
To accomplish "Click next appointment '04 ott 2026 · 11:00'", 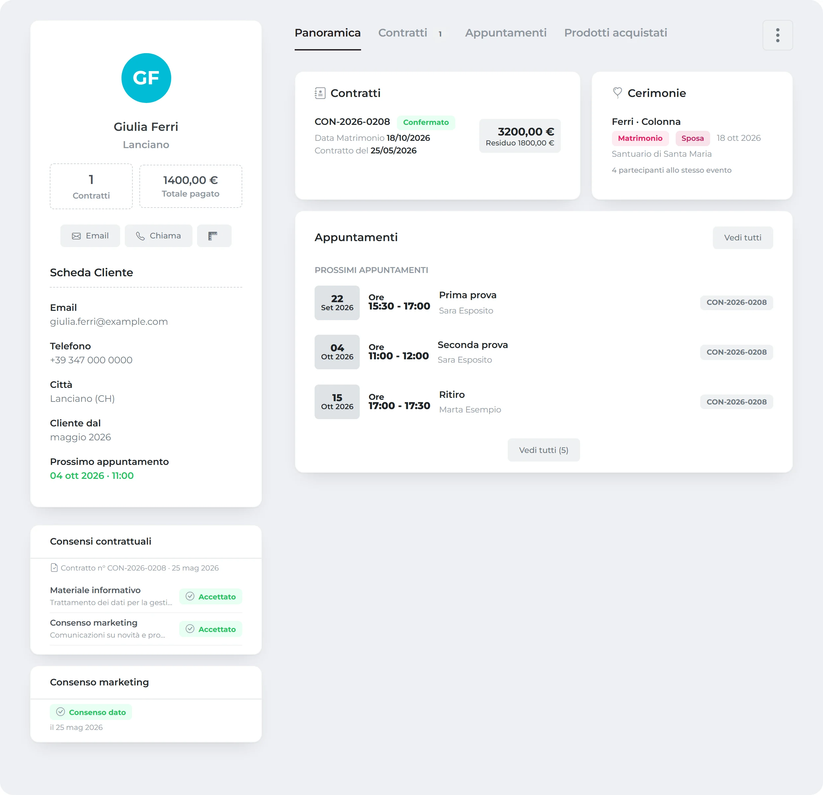I will pos(92,476).
